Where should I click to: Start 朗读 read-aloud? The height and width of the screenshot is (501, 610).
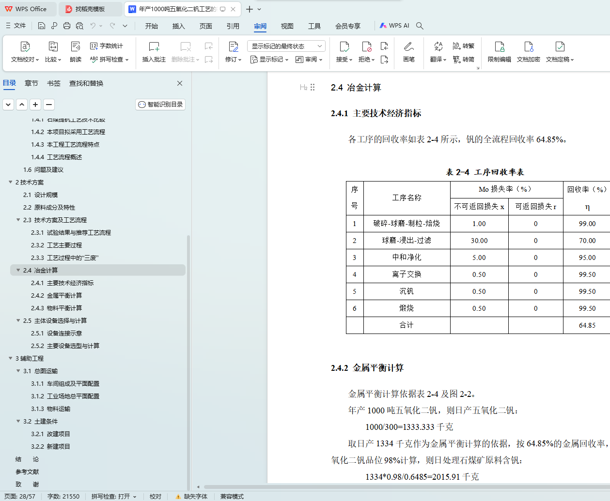(76, 52)
